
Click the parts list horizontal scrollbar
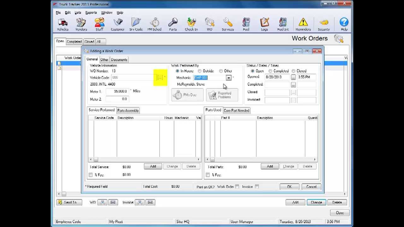point(261,160)
